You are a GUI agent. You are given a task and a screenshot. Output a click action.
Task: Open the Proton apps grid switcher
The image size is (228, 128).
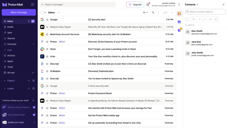tap(32, 5)
